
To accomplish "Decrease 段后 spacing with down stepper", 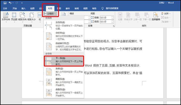I will click(112, 22).
